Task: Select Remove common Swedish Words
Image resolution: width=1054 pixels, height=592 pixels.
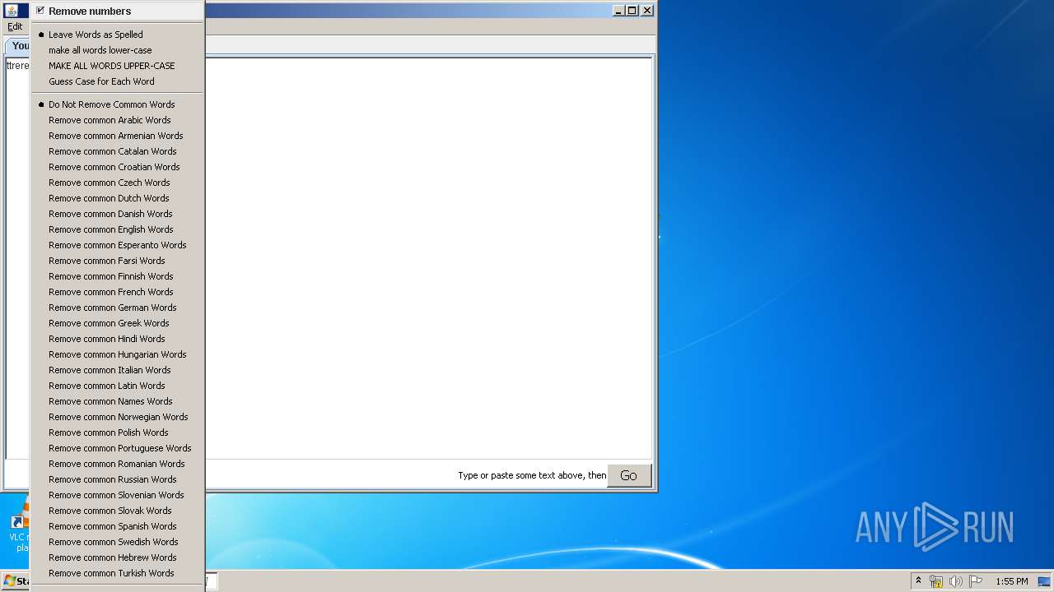Action: click(x=118, y=542)
